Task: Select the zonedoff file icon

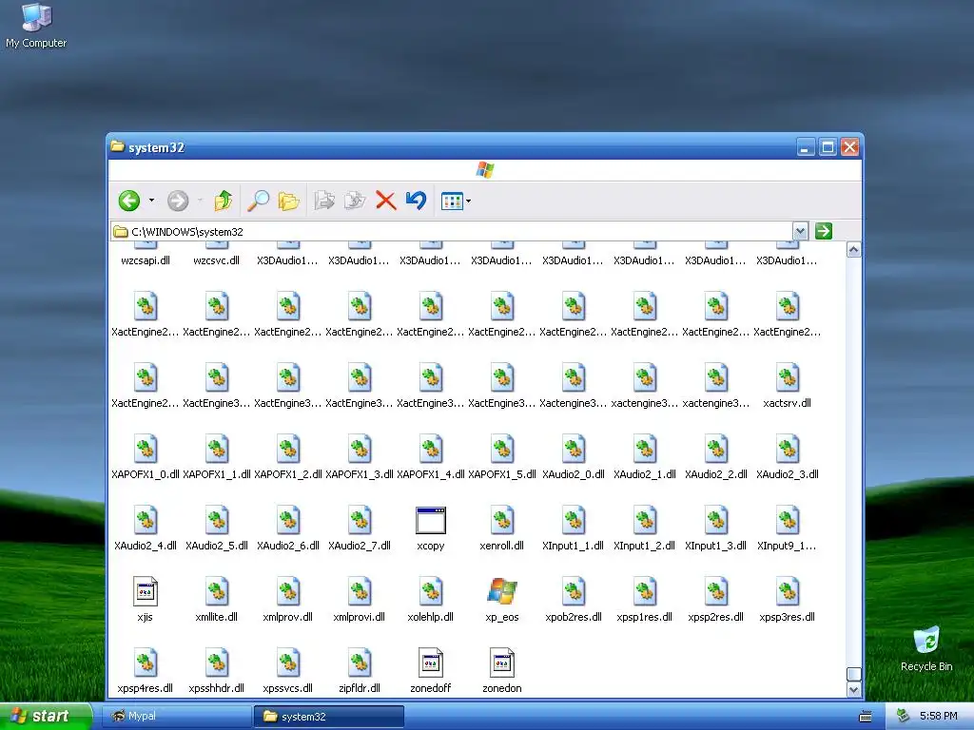Action: [431, 663]
